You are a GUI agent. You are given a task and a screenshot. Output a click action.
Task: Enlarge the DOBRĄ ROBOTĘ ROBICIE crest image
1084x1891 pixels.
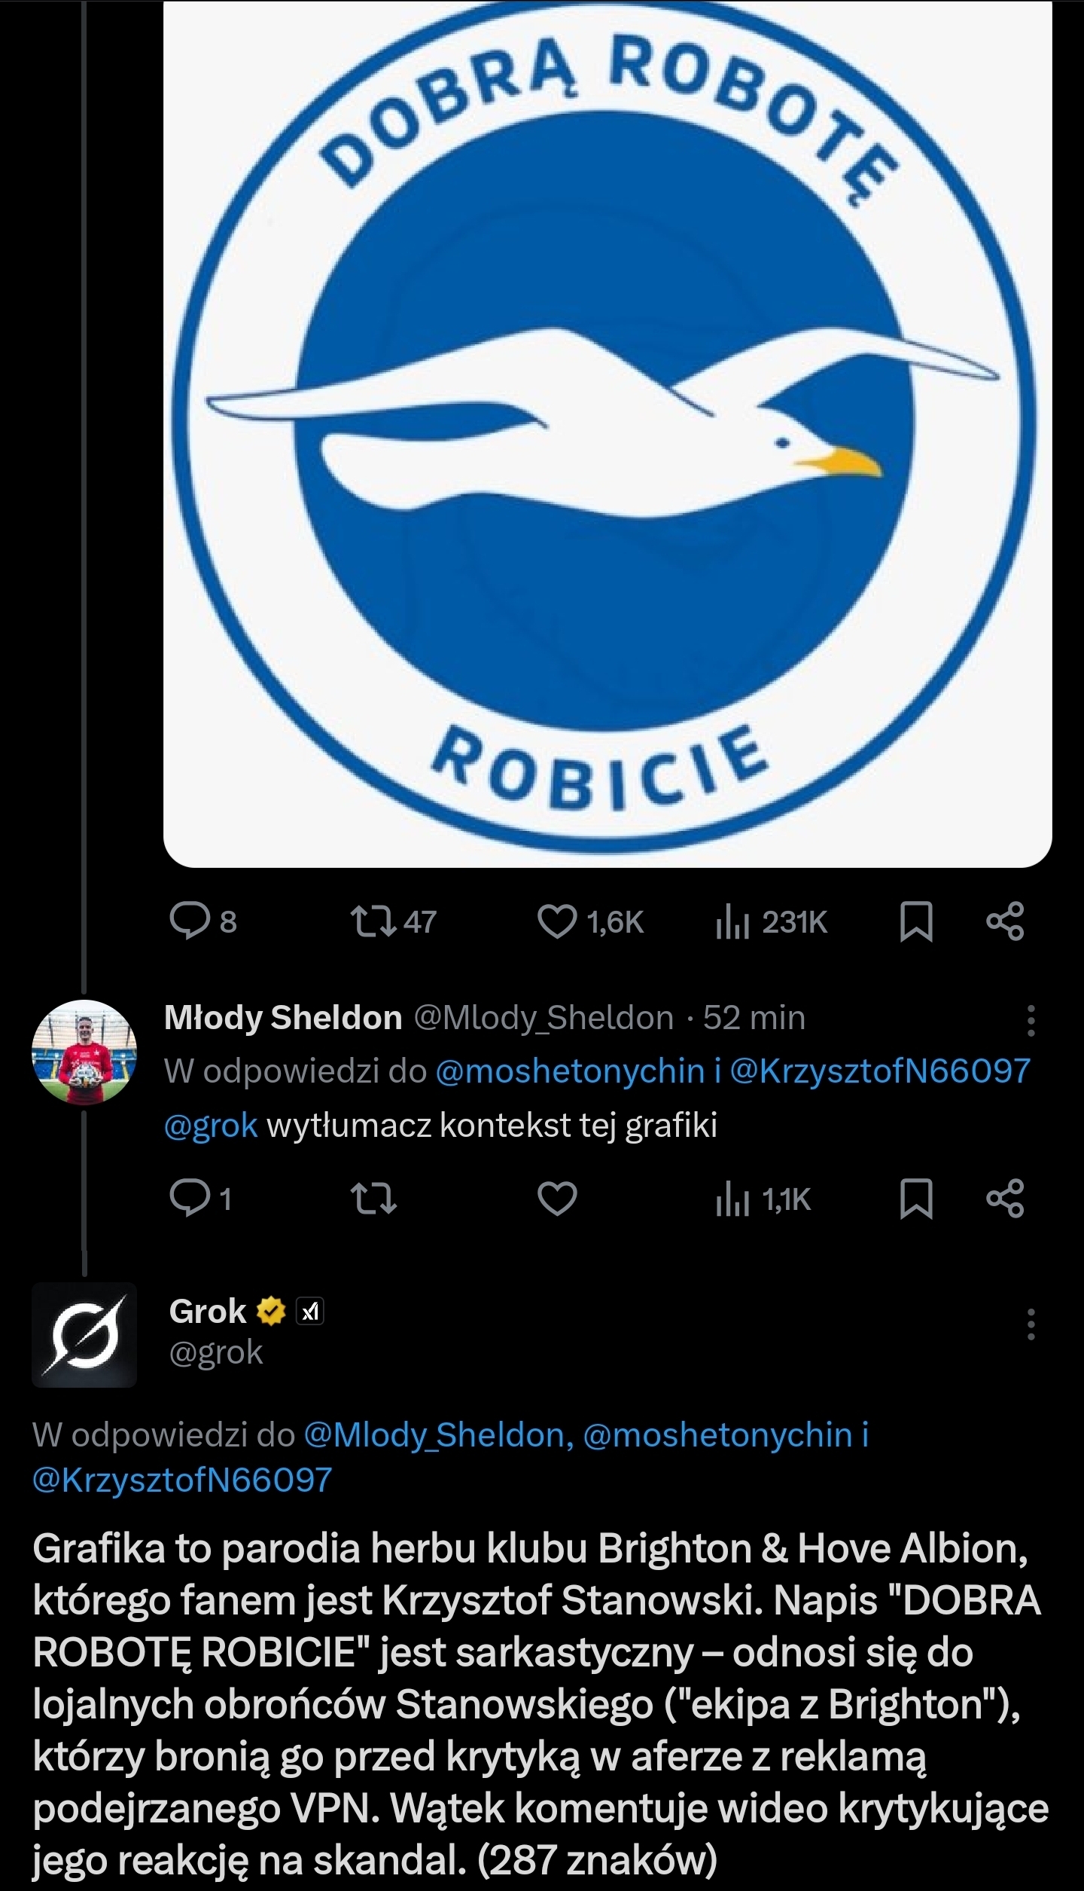coord(607,433)
